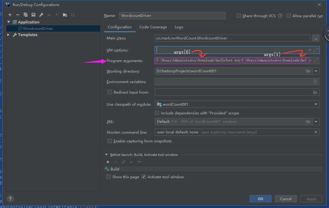Open Share through VCS help icon
329x208 pixels.
pos(280,16)
